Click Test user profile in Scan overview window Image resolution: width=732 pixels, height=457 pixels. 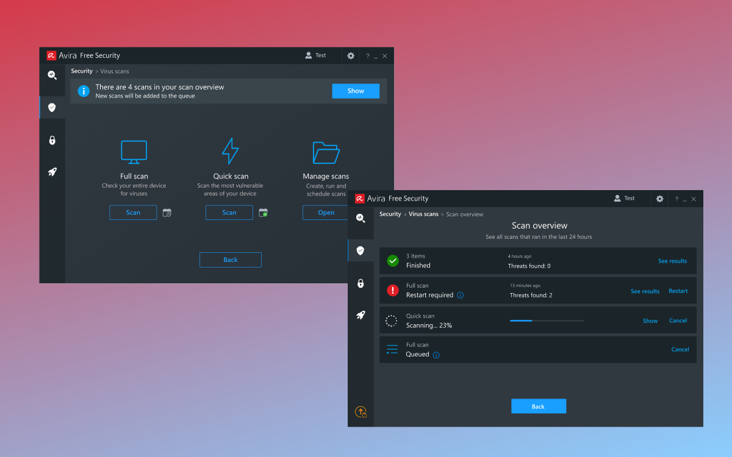[x=625, y=199]
